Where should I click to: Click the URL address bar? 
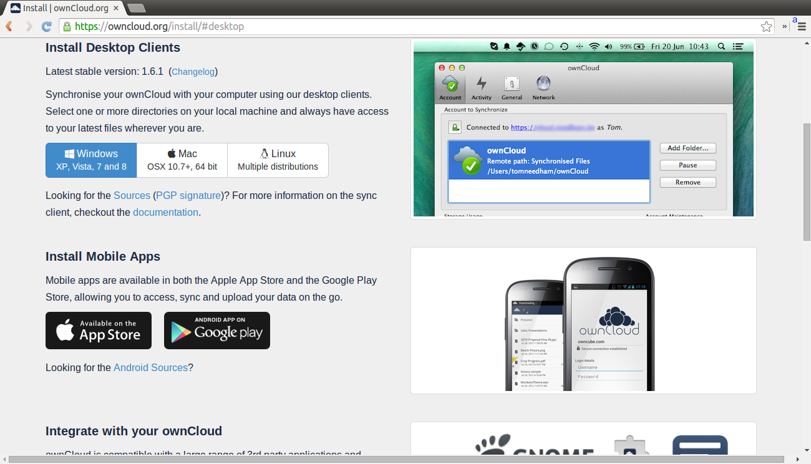(x=412, y=26)
